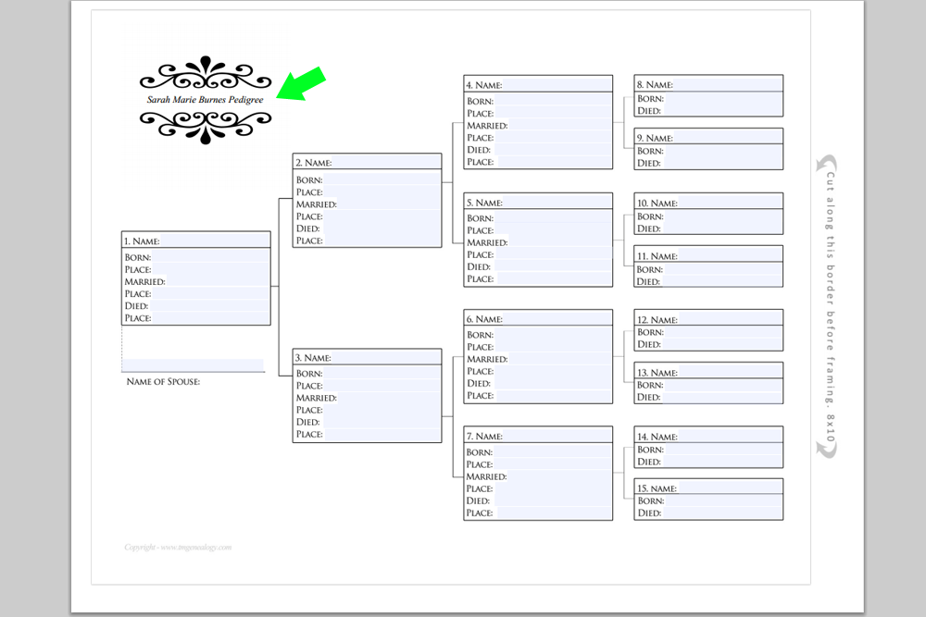
Task: Select the Born field in box 3
Action: (x=381, y=374)
